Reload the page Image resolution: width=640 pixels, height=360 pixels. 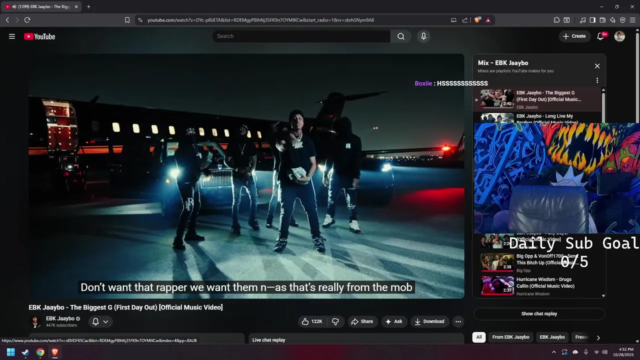click(x=27, y=20)
